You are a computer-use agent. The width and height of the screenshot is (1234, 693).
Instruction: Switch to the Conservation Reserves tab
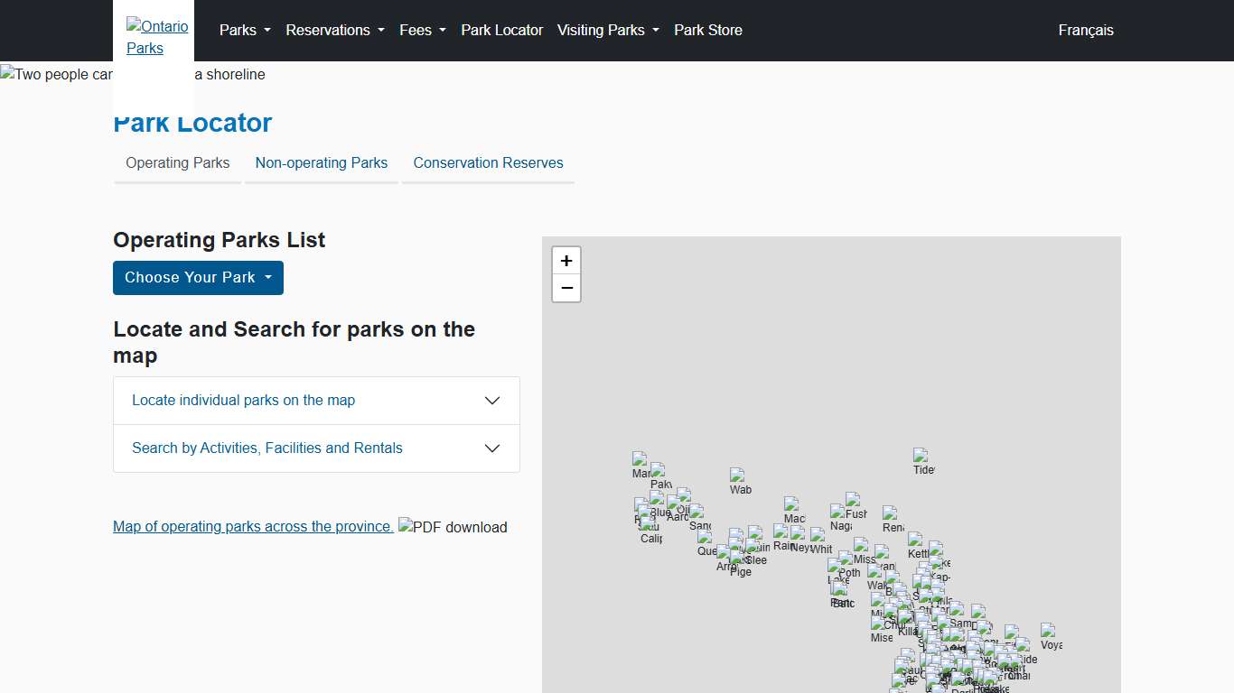(488, 163)
